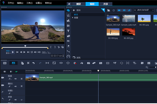Image resolution: width=157 pixels, height=104 pixels.
Task: Click the 添加 add folder button
Action: 77,10
